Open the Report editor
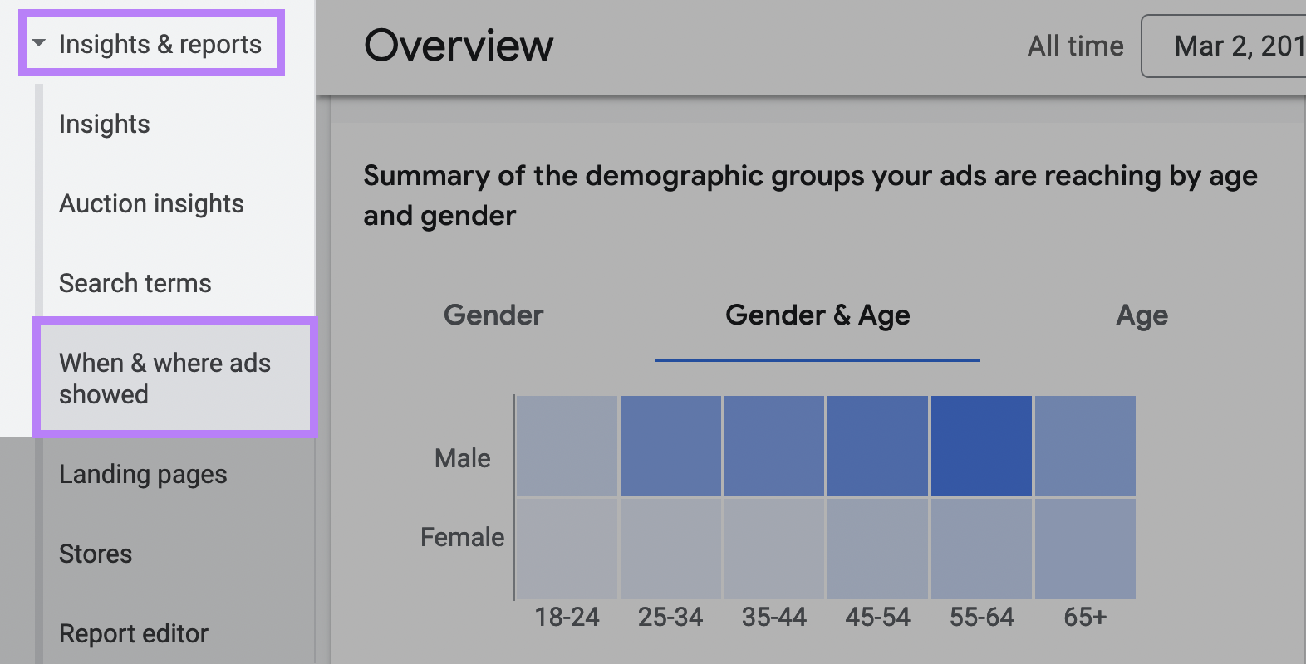 (134, 633)
